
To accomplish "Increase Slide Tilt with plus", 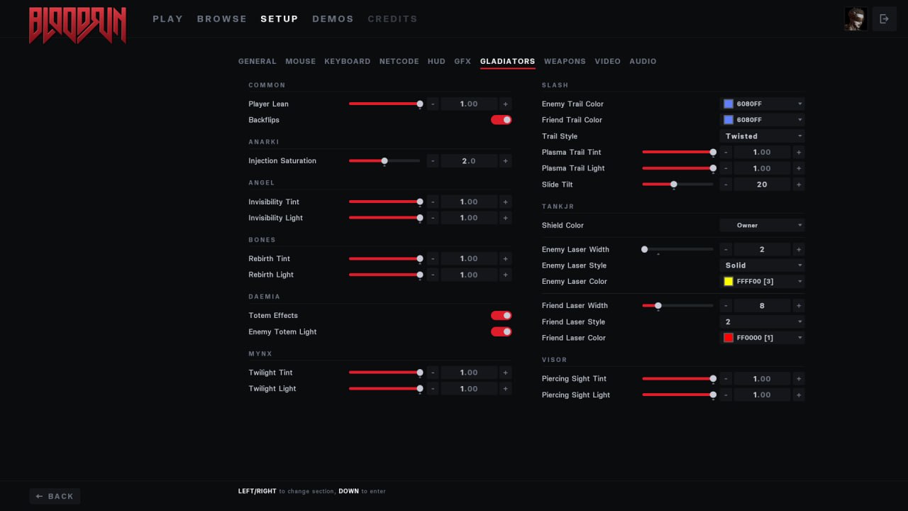I will coord(798,185).
